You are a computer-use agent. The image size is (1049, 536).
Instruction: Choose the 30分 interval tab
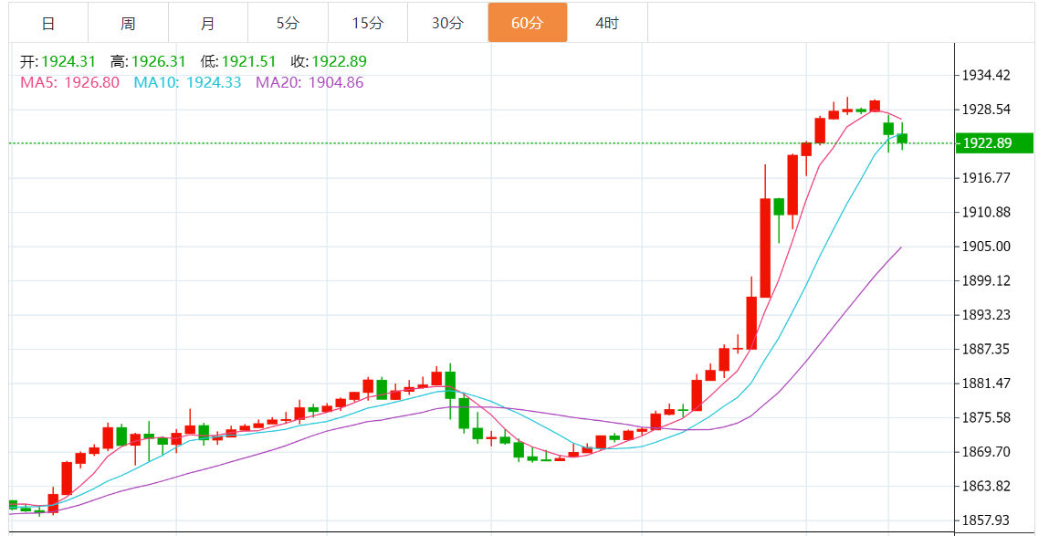pyautogui.click(x=447, y=23)
